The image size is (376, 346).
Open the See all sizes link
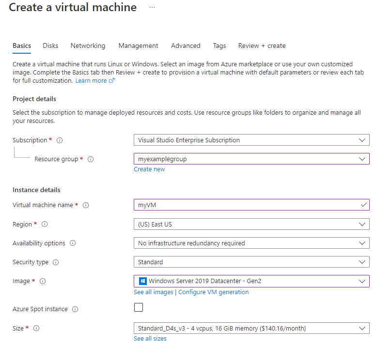click(x=150, y=339)
